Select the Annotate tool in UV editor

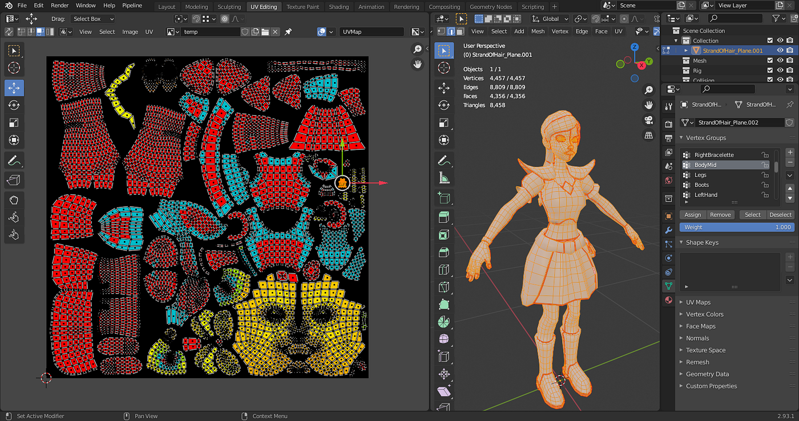(x=14, y=161)
